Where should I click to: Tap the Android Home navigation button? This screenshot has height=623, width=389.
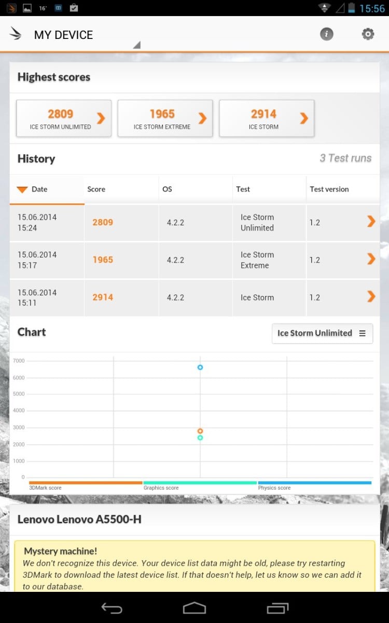[x=195, y=607]
